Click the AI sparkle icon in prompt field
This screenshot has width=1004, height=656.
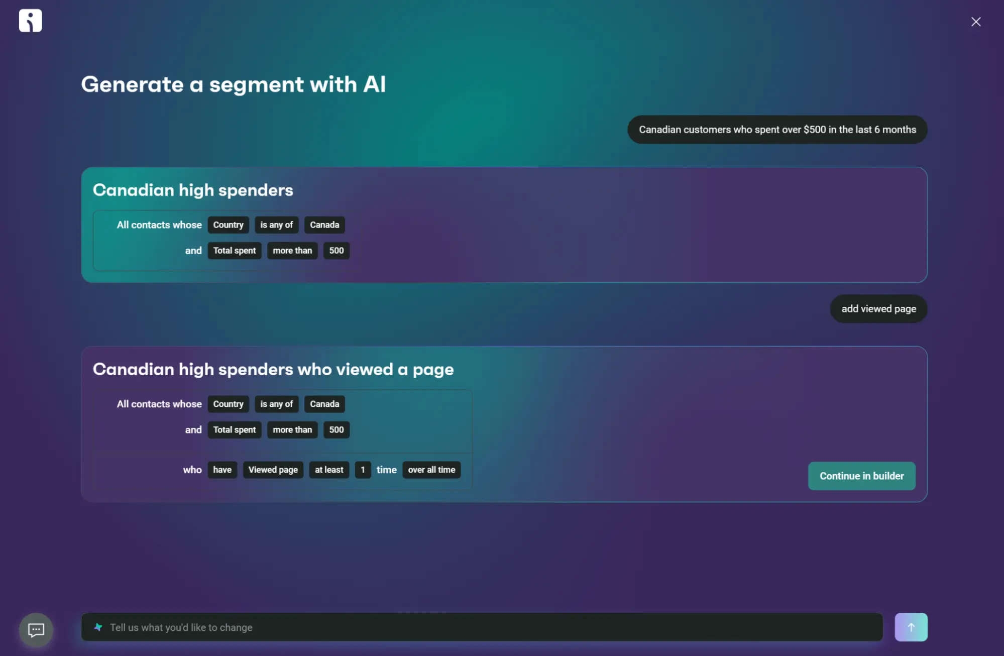click(98, 627)
